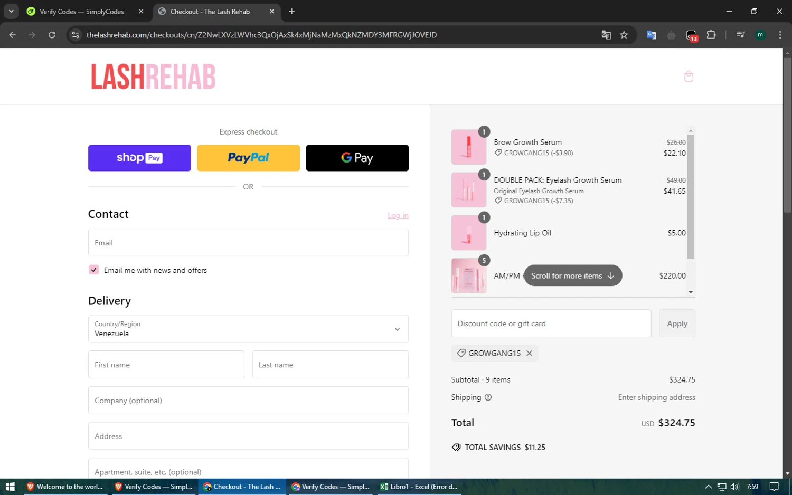Open the Extensions puzzle icon
This screenshot has width=792, height=495.
point(711,35)
